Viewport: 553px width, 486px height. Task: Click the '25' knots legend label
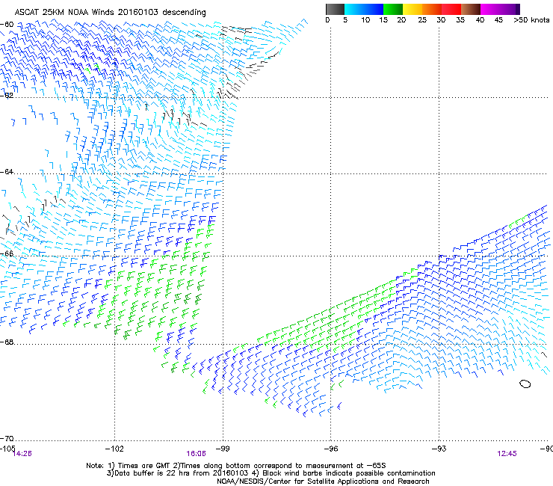click(422, 20)
